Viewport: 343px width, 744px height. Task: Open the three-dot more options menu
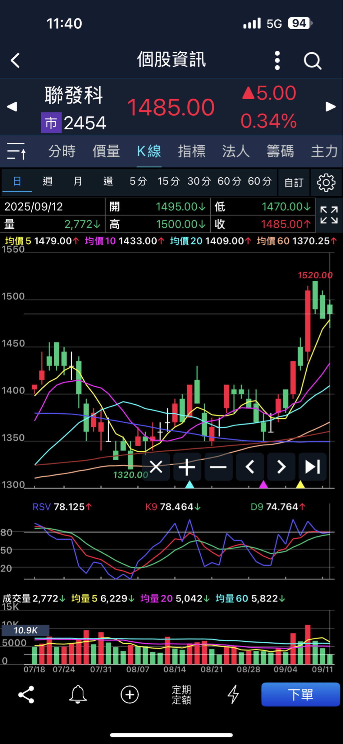tap(277, 60)
